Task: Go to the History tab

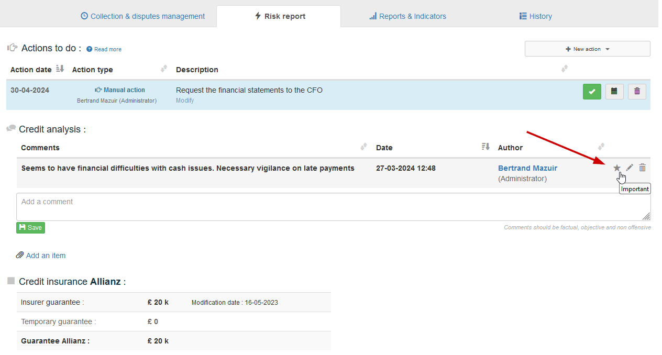Action: tap(535, 16)
